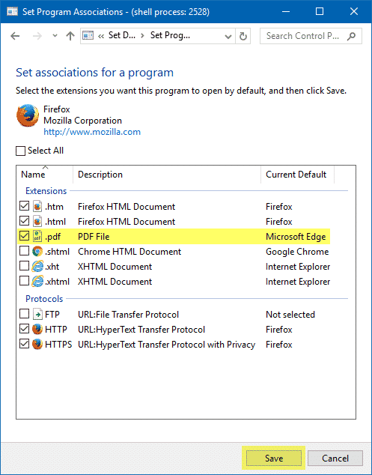Click the Set Prog... breadcrumb
Image resolution: width=372 pixels, height=475 pixels.
point(170,35)
